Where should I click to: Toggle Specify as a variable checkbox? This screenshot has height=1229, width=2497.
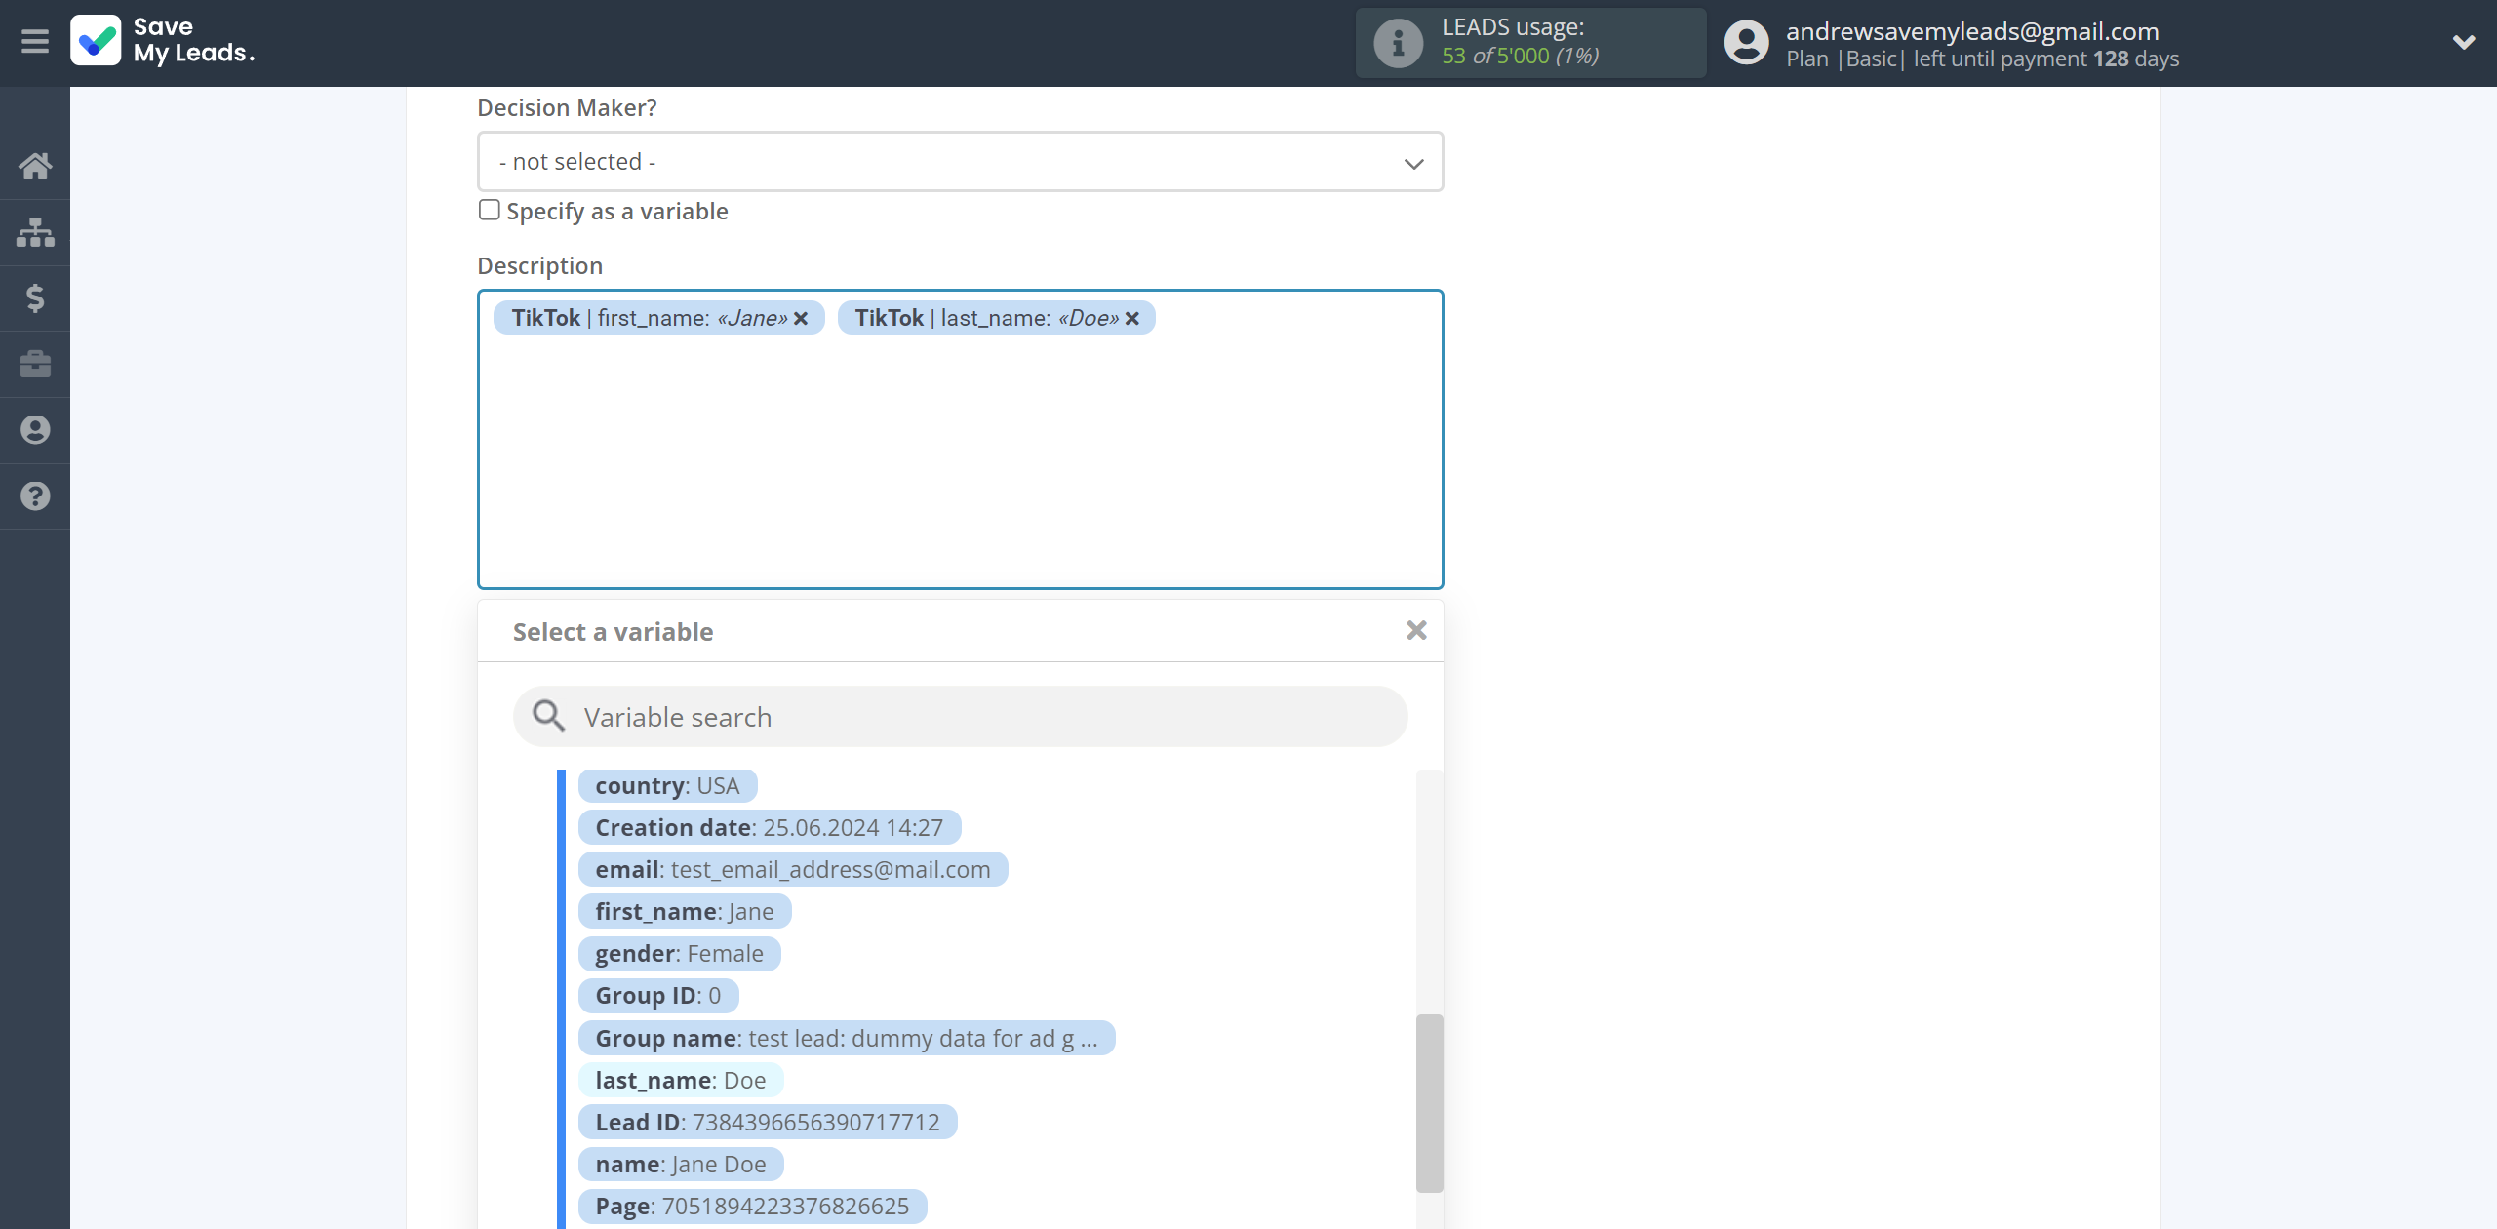490,211
